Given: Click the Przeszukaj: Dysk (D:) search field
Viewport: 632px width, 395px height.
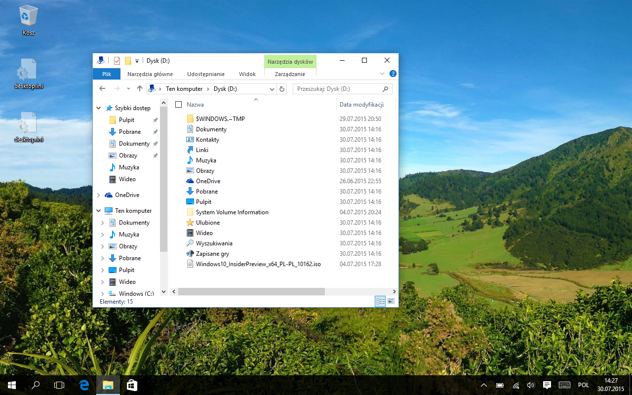Looking at the screenshot, I should pyautogui.click(x=338, y=89).
